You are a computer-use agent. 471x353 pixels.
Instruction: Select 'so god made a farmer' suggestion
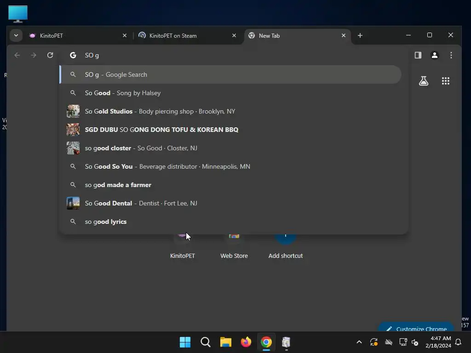click(231, 185)
